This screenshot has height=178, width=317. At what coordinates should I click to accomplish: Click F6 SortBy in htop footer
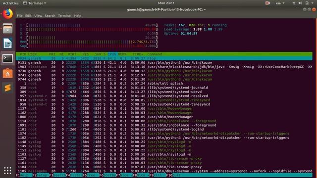[107, 175]
